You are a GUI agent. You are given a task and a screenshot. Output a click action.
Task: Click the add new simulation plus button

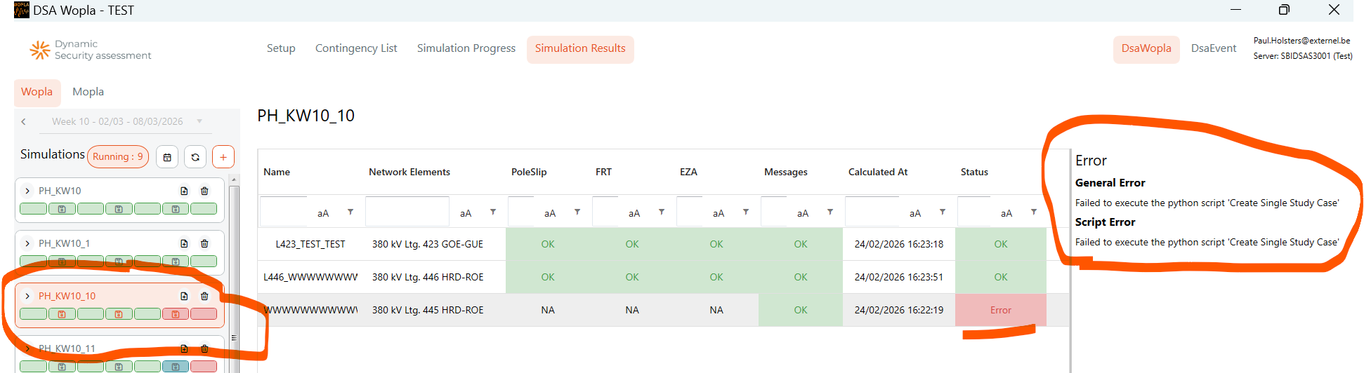tap(223, 157)
